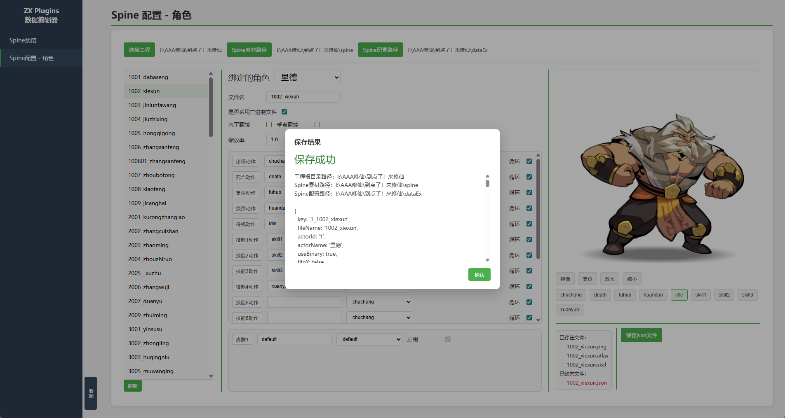Click the Spine配置路径 button
This screenshot has width=785, height=418.
tap(380, 50)
